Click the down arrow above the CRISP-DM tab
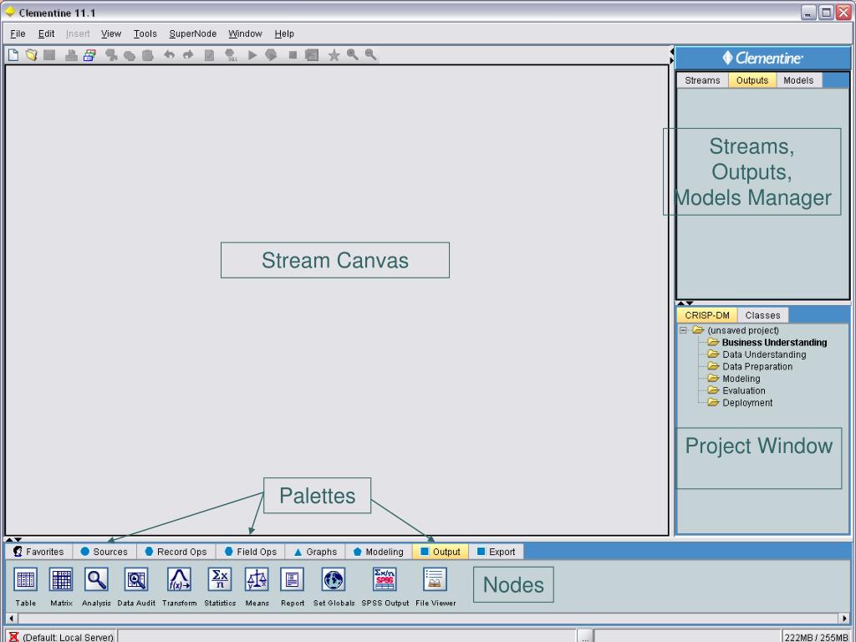This screenshot has width=856, height=642. tap(690, 303)
